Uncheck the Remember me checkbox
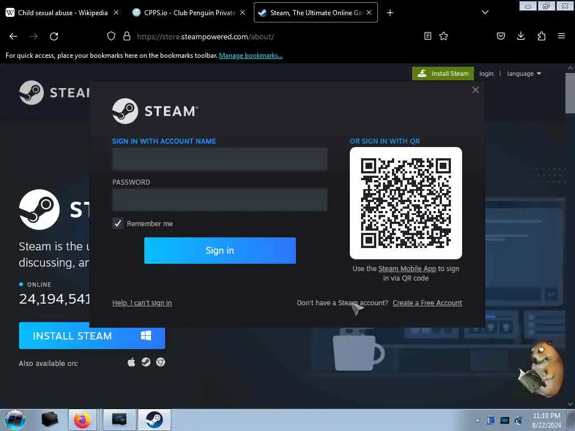The height and width of the screenshot is (431, 575). [x=118, y=223]
